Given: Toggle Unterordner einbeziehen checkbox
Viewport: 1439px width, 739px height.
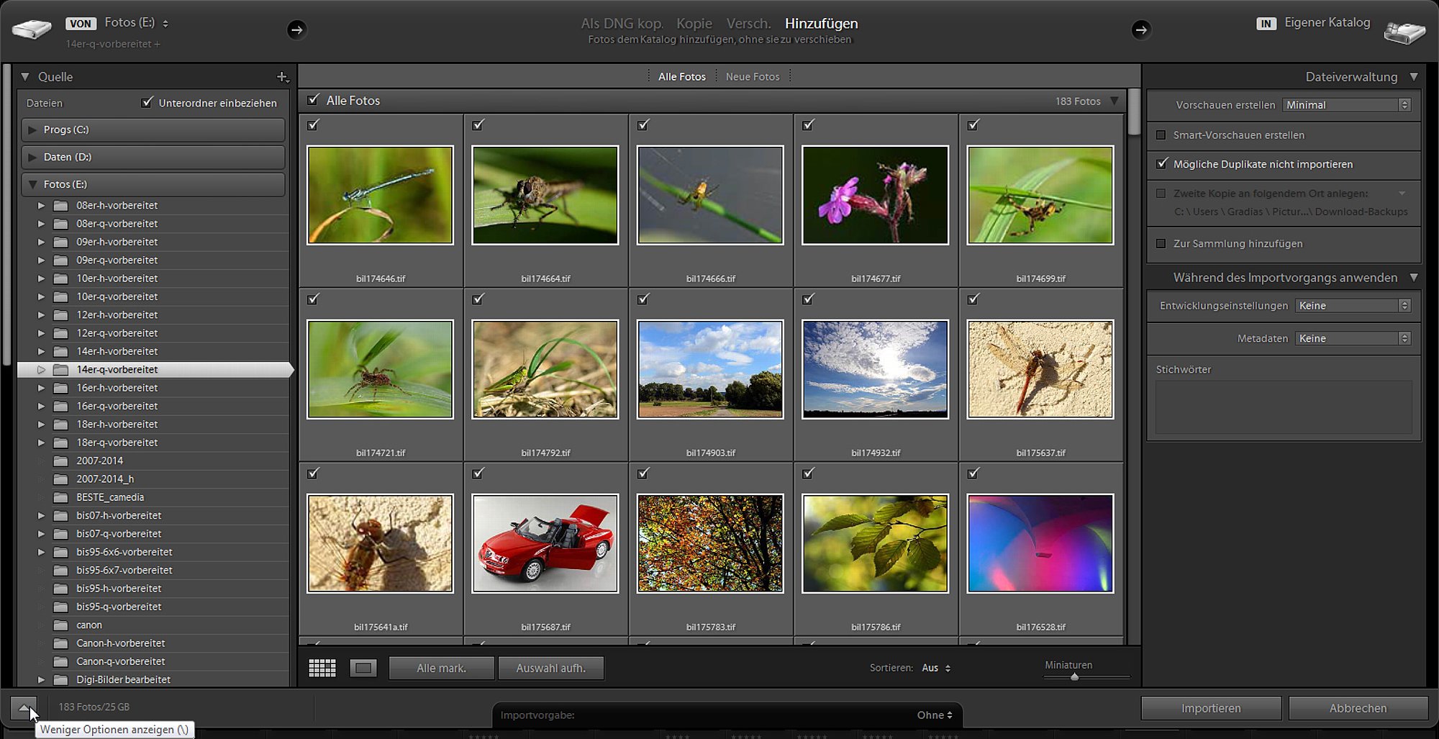Looking at the screenshot, I should [x=147, y=103].
